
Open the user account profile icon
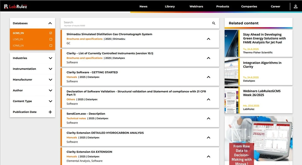[295, 6]
